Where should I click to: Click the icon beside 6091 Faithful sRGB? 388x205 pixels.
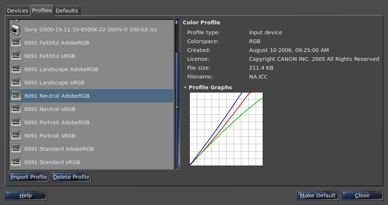(x=16, y=56)
